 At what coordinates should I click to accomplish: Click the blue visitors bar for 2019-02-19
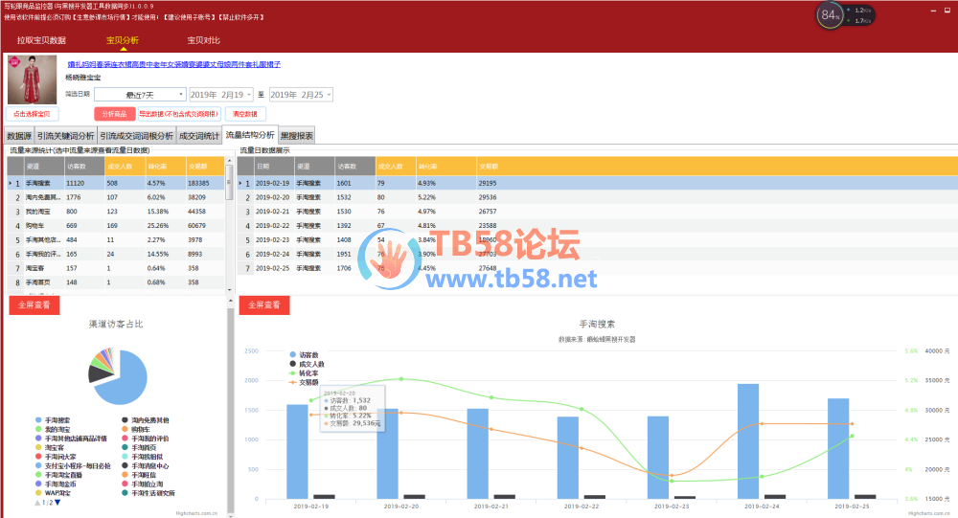(x=297, y=451)
